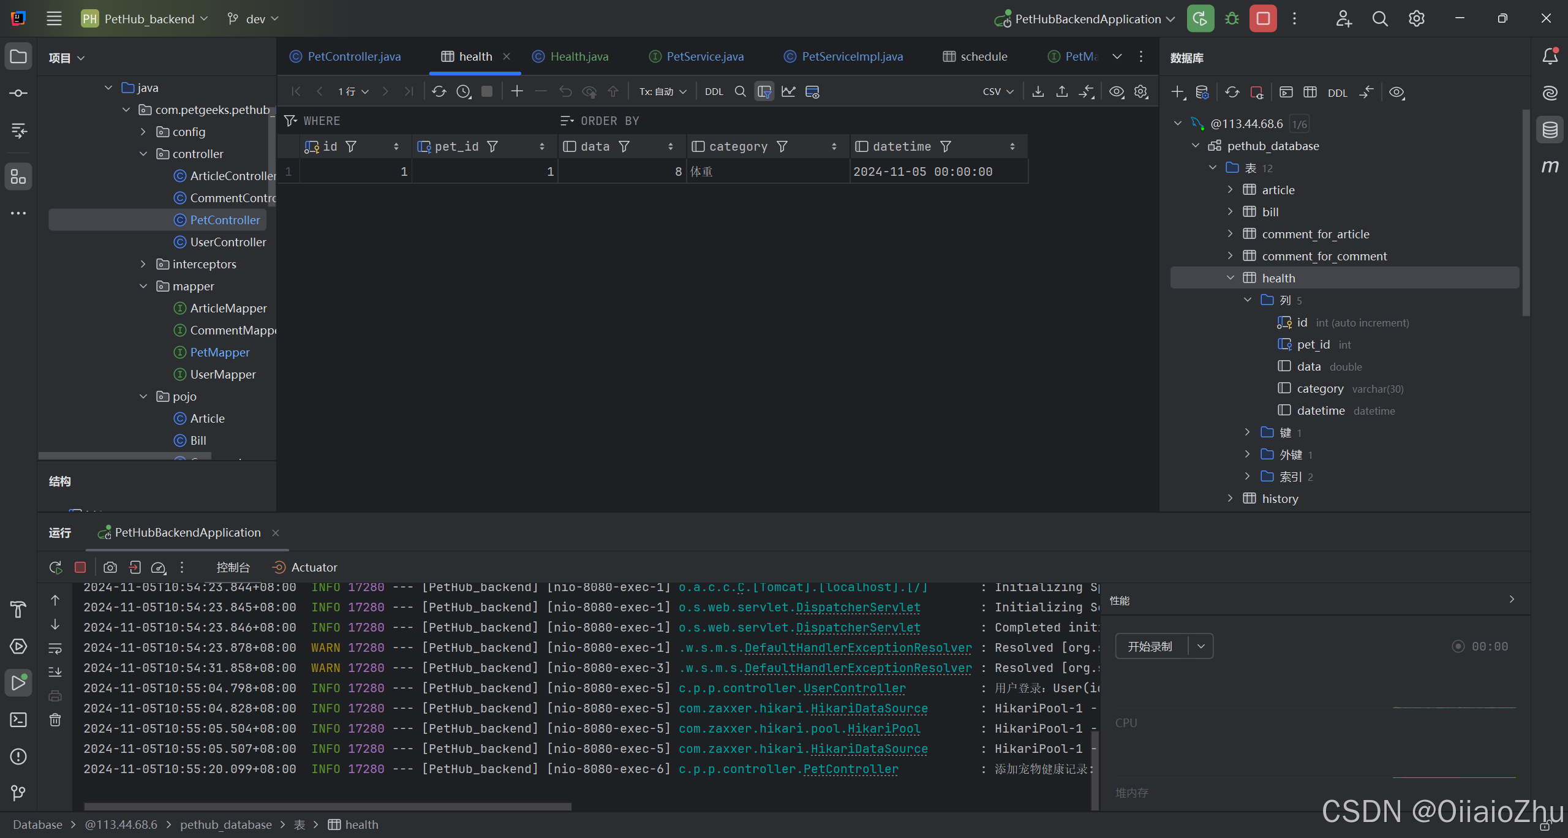The width and height of the screenshot is (1568, 838).
Task: Toggle the view options eye icon in table toolbar
Action: (1117, 92)
